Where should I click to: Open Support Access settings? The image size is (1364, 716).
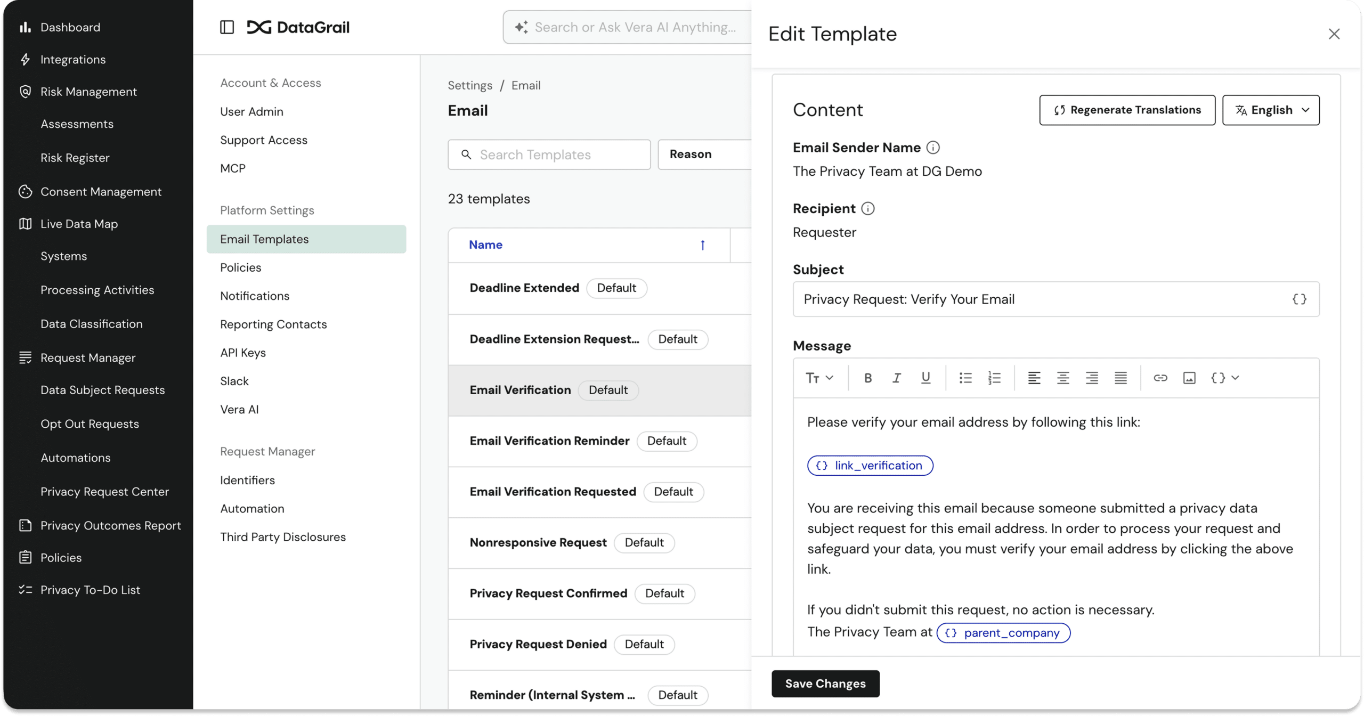(x=264, y=140)
